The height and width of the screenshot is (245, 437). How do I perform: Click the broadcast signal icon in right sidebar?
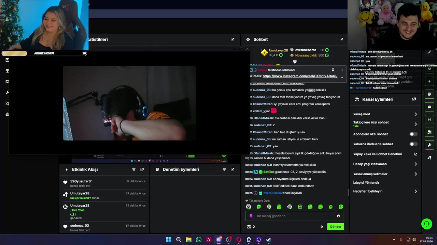pyautogui.click(x=429, y=119)
